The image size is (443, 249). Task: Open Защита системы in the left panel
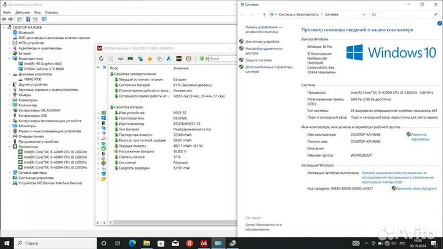point(258,60)
